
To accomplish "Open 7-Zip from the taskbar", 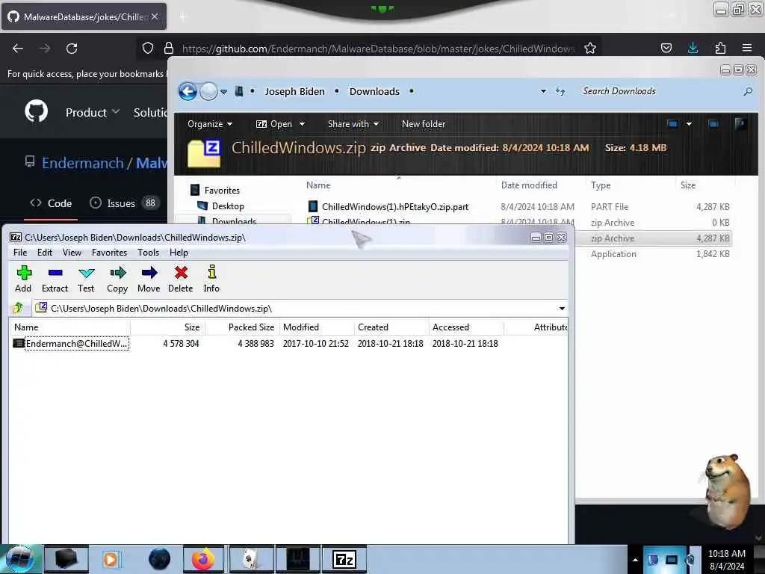I will click(344, 559).
